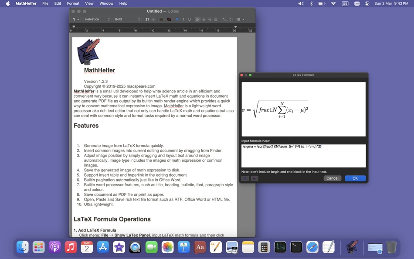Open Calculator from the Dock
Image resolution: width=414 pixels, height=259 pixels.
pos(264,247)
